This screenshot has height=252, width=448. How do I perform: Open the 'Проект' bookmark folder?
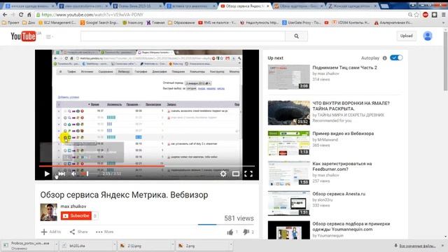click(x=10, y=22)
